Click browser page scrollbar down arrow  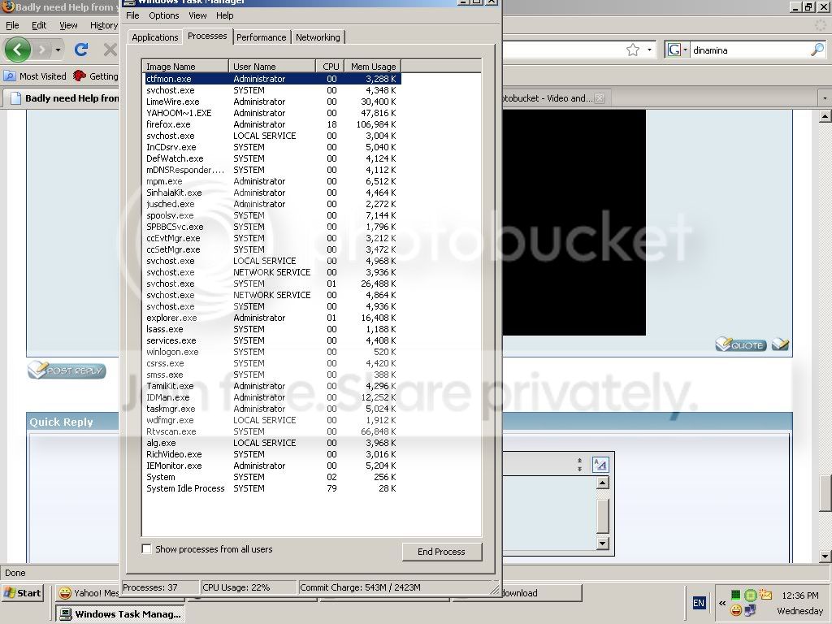pyautogui.click(x=825, y=556)
